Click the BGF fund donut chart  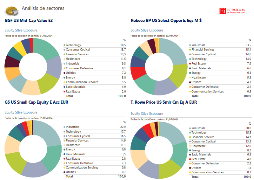tap(33, 67)
